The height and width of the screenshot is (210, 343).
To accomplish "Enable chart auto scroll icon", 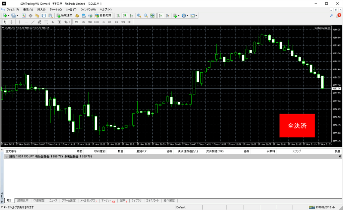I will pos(161,15).
